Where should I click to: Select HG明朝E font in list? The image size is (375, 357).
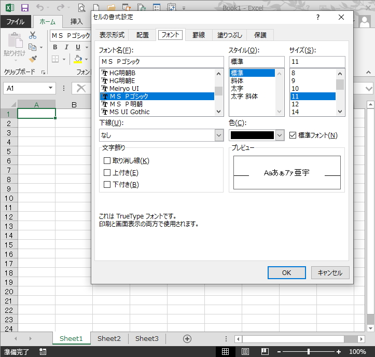[x=157, y=81]
